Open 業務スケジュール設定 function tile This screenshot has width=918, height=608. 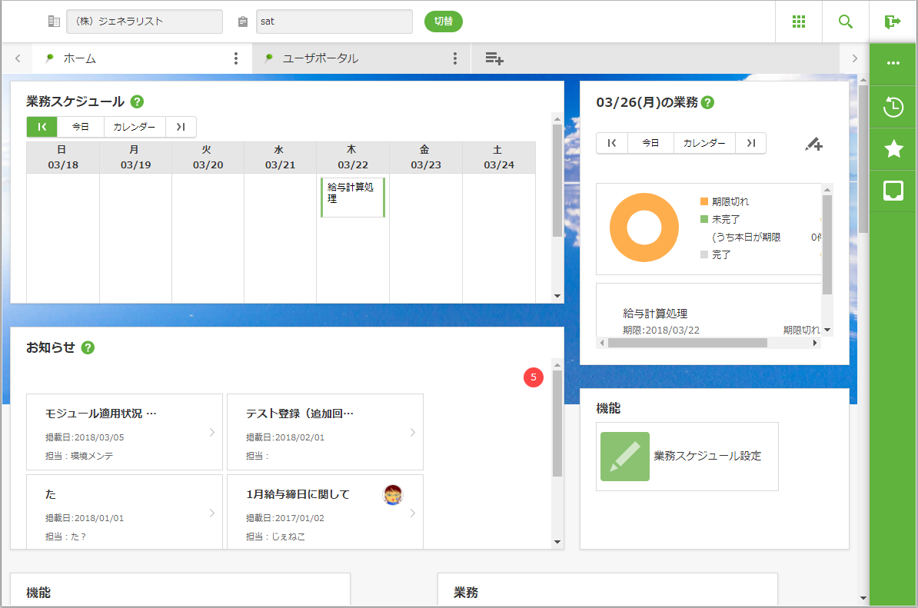[687, 457]
